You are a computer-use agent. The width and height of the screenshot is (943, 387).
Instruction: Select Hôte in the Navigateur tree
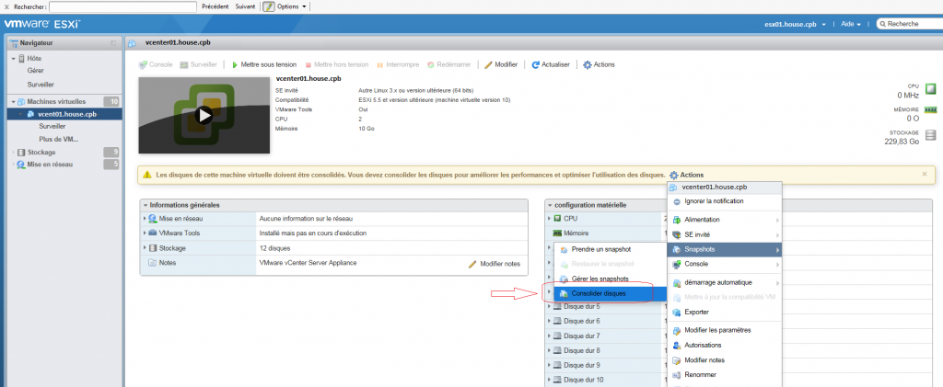[x=34, y=58]
